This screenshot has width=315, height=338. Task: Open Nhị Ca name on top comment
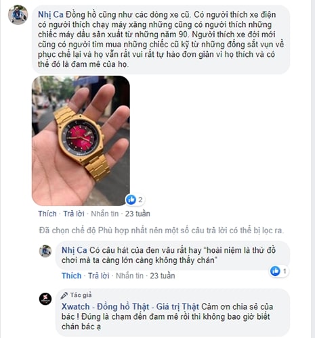click(x=51, y=15)
